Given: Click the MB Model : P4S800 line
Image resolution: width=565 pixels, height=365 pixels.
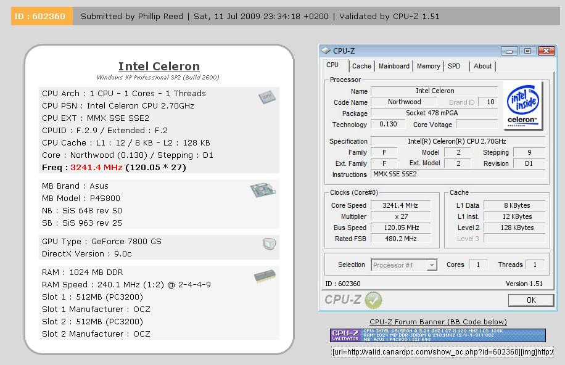Looking at the screenshot, I should pos(81,198).
